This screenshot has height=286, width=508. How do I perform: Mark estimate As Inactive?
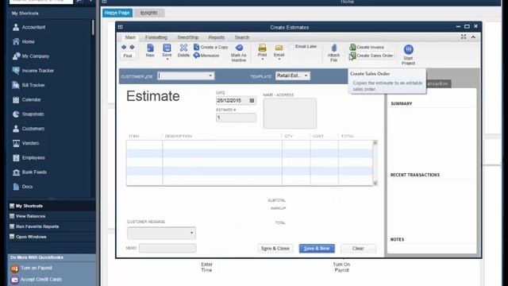click(239, 53)
